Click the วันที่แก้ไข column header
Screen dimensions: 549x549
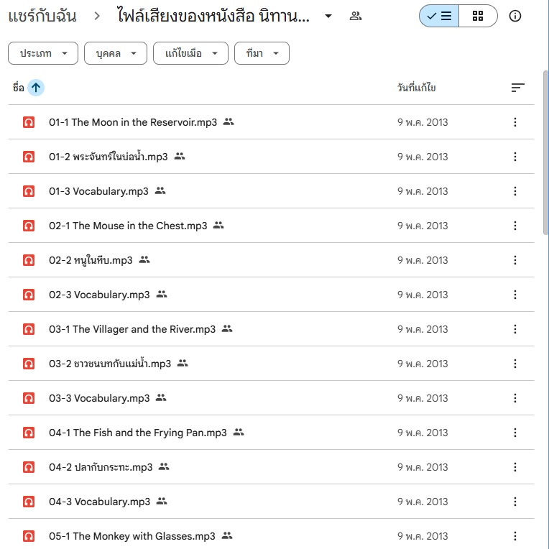click(416, 88)
